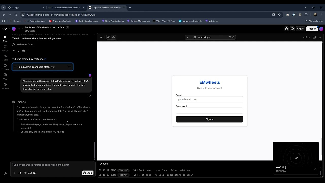Click the thumbs down feedback icon
325x183 pixels.
pyautogui.click(x=19, y=51)
